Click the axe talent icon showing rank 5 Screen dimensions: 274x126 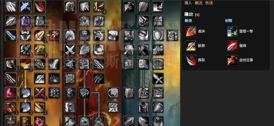(11, 64)
